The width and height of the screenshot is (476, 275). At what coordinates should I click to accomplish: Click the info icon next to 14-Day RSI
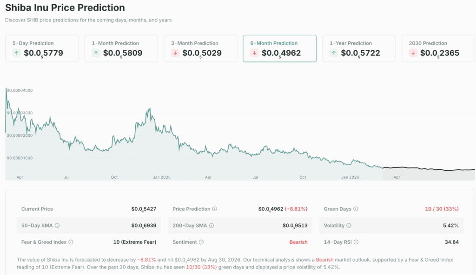356,242
